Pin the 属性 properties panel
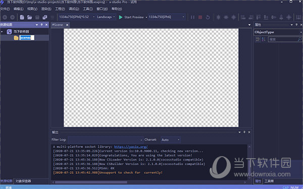 296,25
